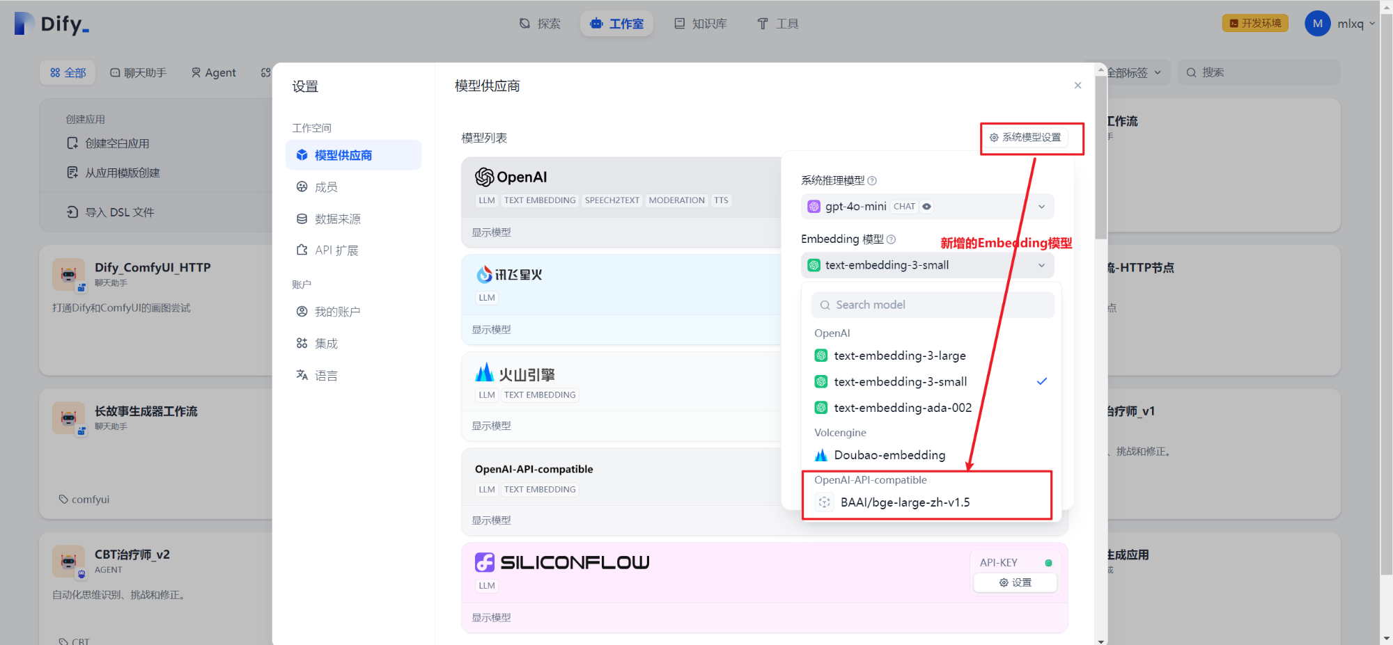Screen dimensions: 1393x645
Task: Open the mlxq account menu
Action: (x=1339, y=23)
